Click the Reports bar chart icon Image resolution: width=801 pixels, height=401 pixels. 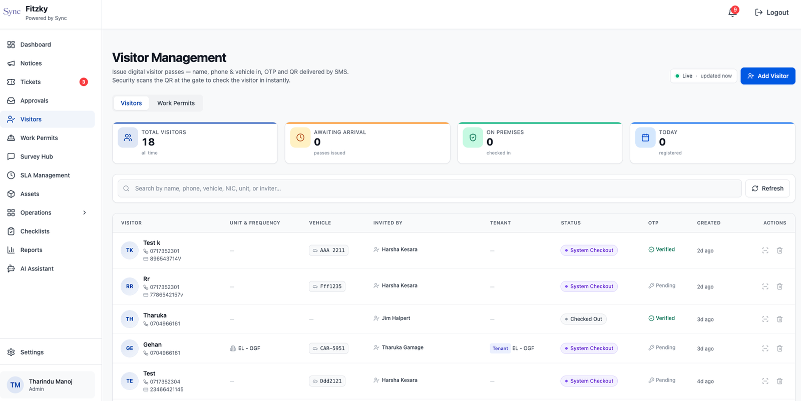[x=11, y=250]
